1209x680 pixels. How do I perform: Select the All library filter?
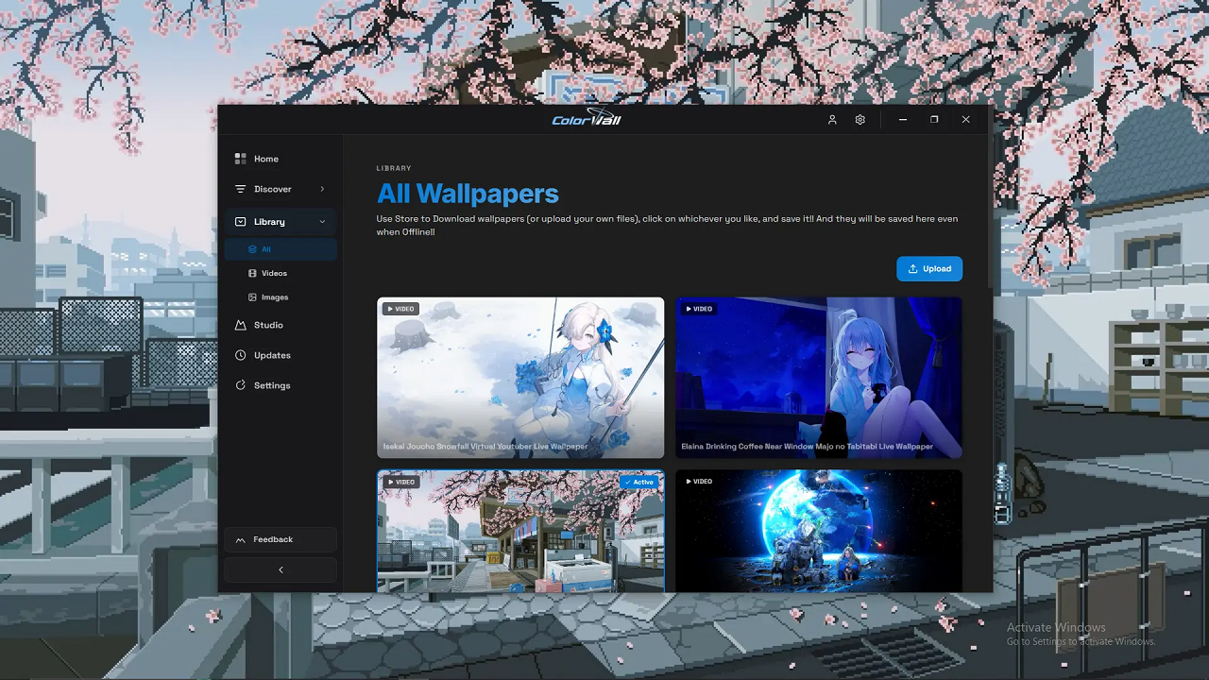[281, 249]
